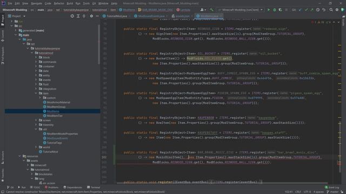Screen dimensions: 346x194
Task: Open Project panel options gear
Action: click(91, 16)
